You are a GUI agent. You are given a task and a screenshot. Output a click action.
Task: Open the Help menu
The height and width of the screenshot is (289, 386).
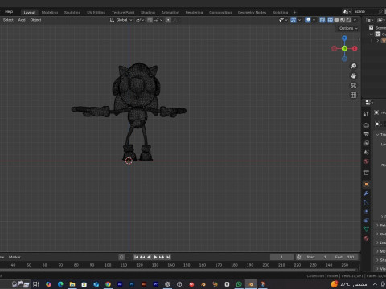point(9,12)
